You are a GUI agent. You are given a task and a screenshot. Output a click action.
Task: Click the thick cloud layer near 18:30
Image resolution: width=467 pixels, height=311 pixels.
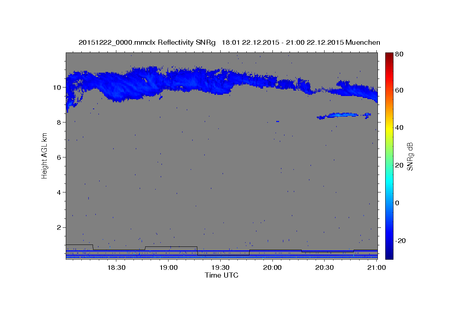(125, 86)
